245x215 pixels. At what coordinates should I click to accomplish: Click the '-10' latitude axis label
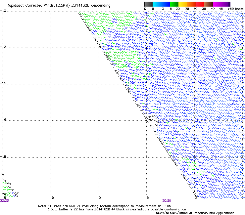pos(3,11)
